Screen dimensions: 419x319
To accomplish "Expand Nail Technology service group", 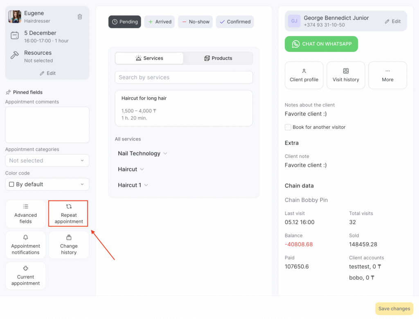I will tap(142, 154).
